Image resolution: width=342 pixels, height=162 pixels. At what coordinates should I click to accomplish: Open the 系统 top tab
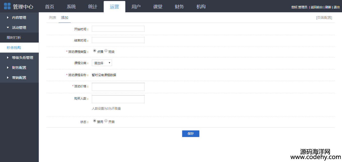coord(71,7)
